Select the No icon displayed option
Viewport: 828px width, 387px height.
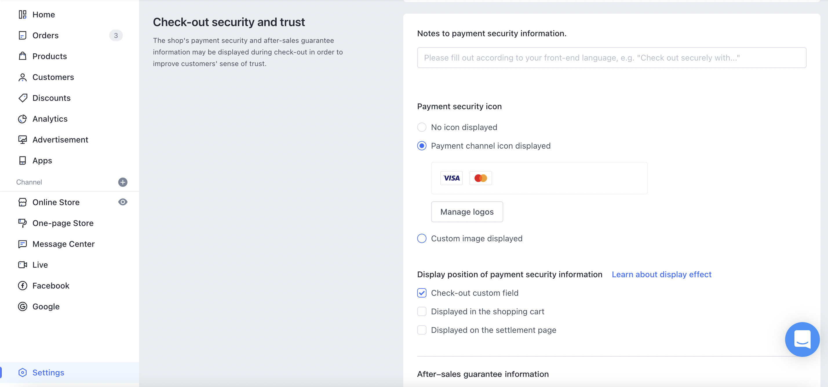tap(422, 127)
